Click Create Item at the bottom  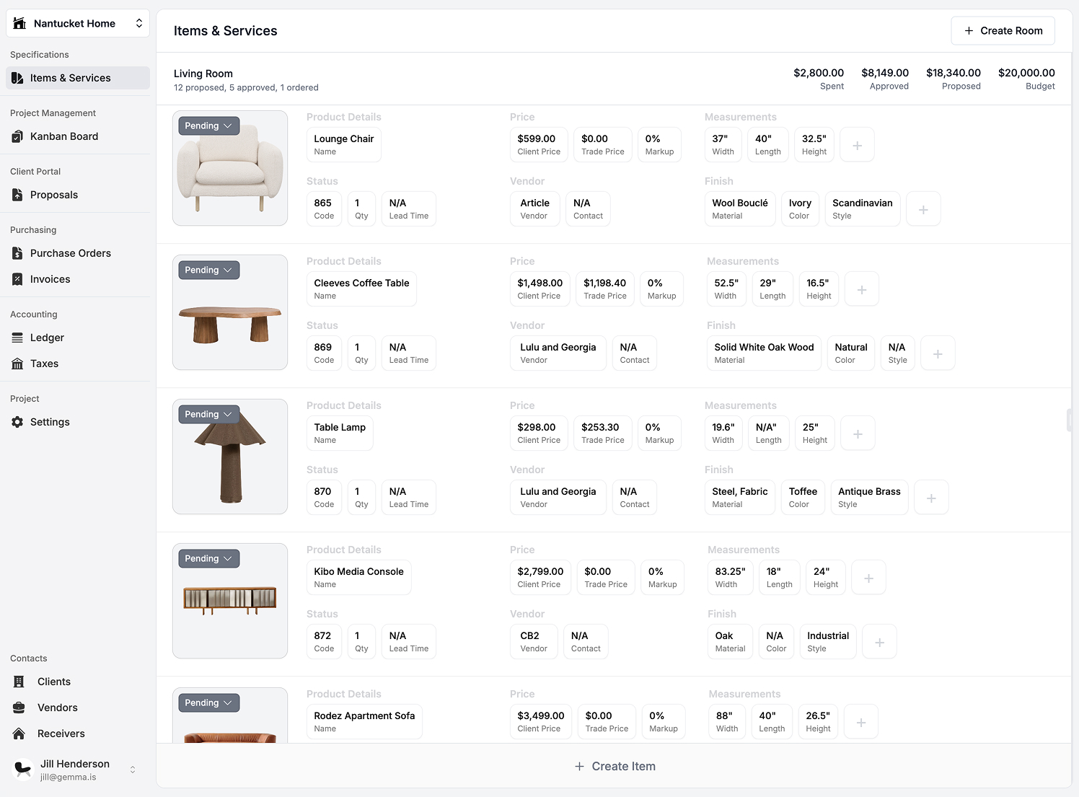coord(615,766)
